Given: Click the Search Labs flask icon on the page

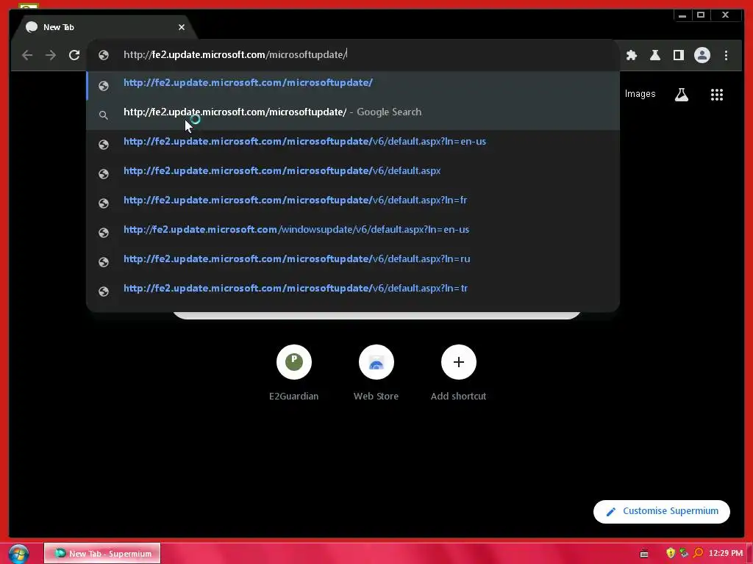Looking at the screenshot, I should pyautogui.click(x=682, y=95).
